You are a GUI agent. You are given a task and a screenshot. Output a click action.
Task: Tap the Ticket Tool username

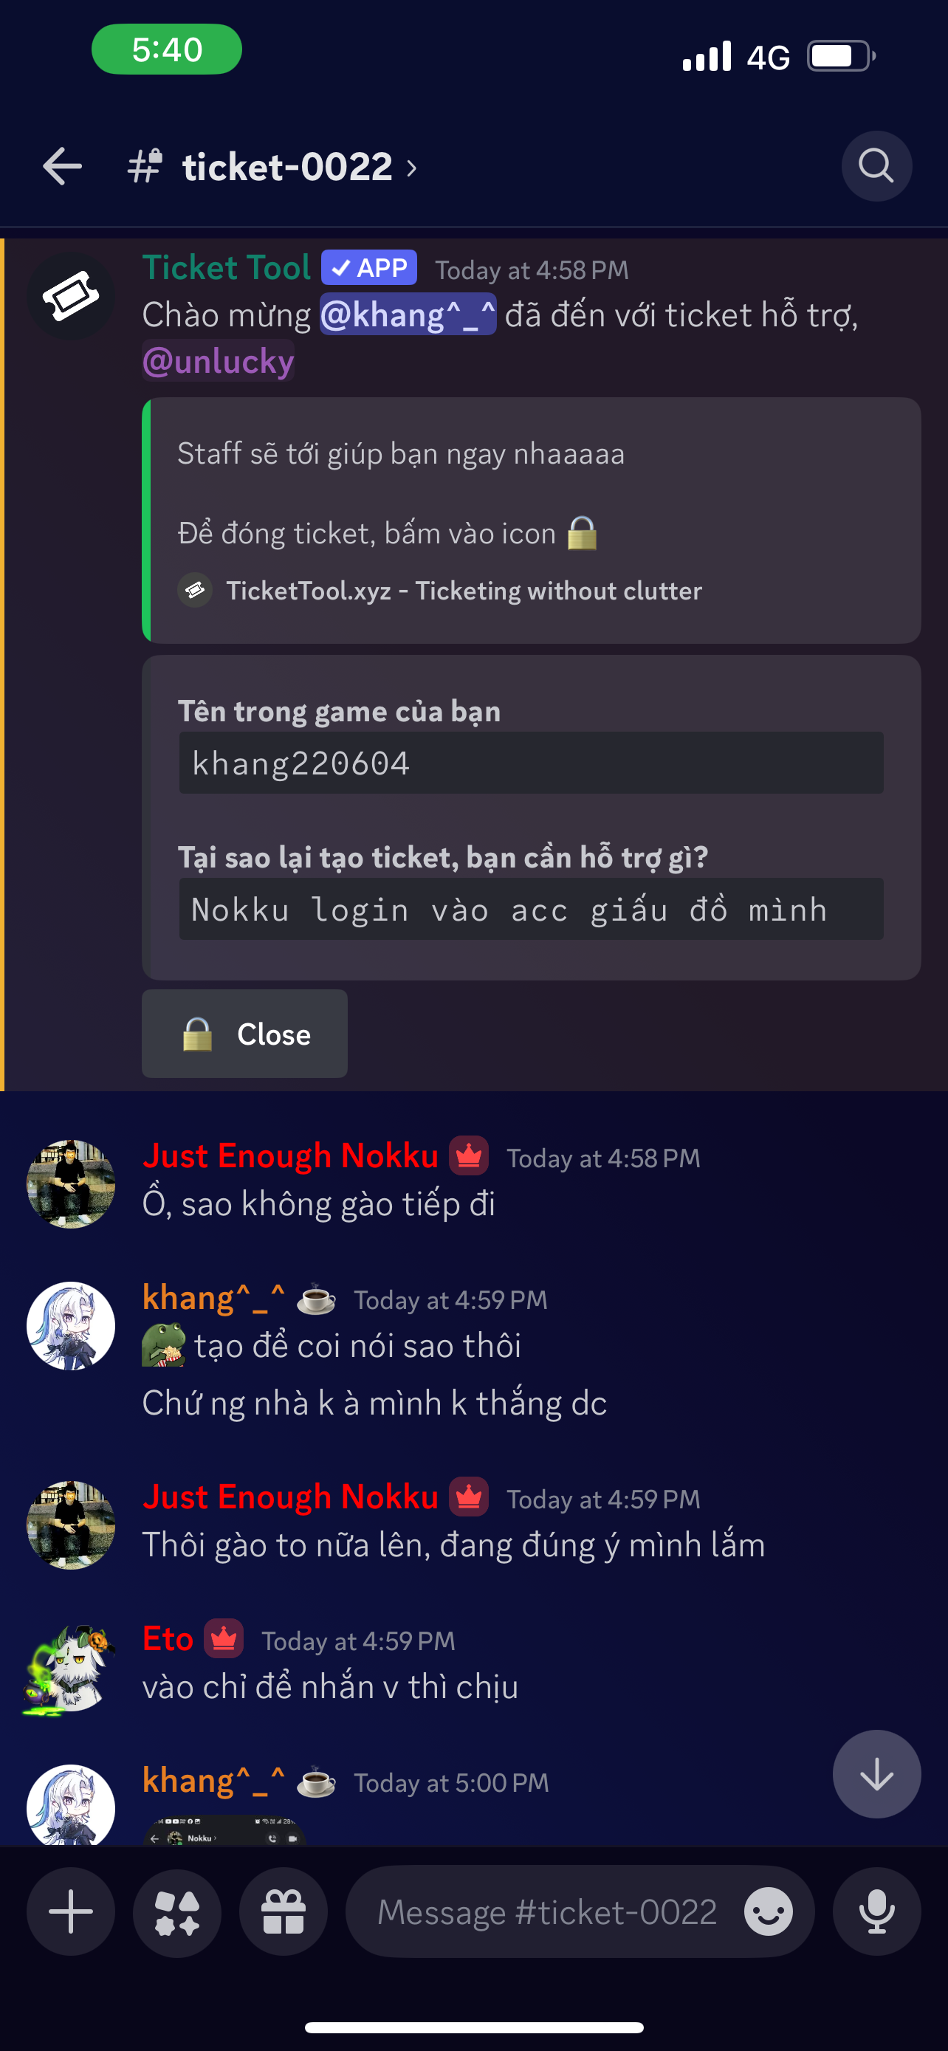(226, 268)
